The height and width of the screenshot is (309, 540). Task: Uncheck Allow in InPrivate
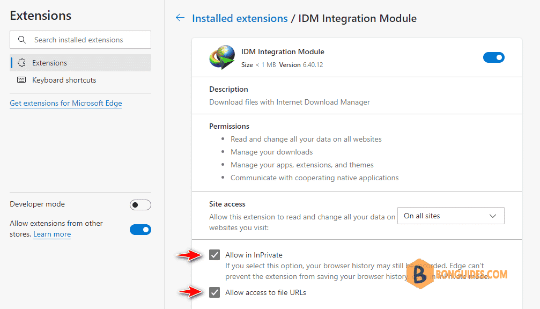[x=214, y=255]
